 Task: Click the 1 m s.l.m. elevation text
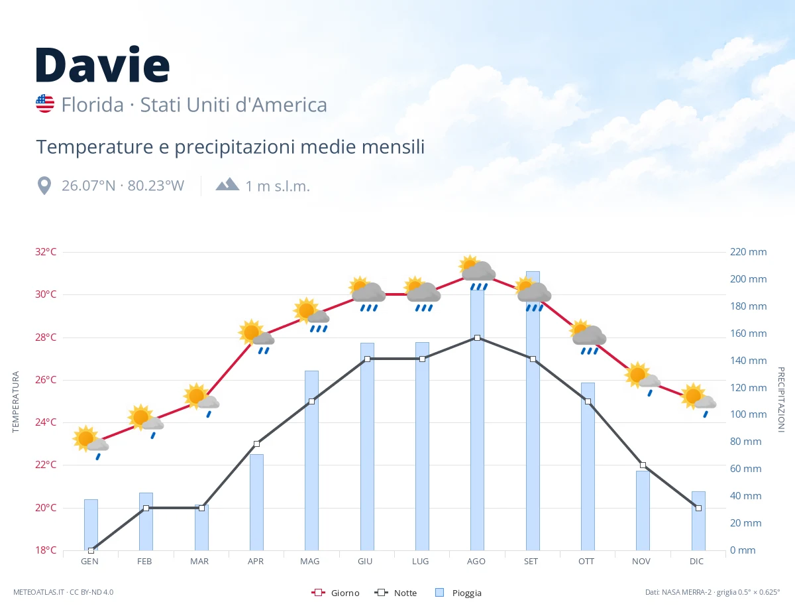[278, 186]
